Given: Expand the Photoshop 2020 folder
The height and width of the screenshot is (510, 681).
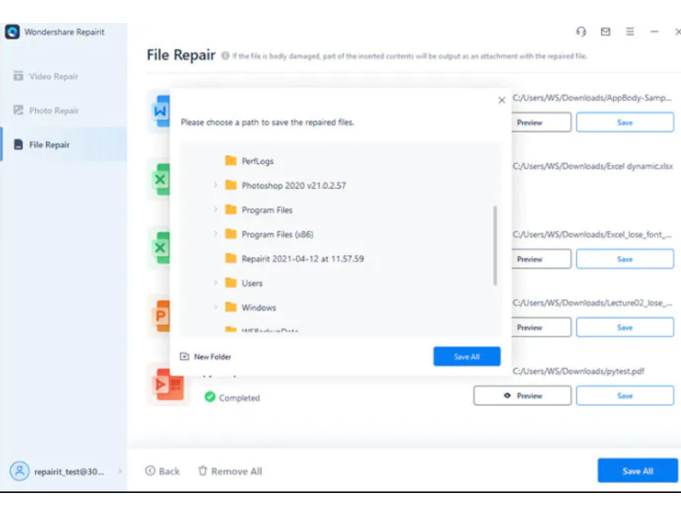Looking at the screenshot, I should click(215, 185).
